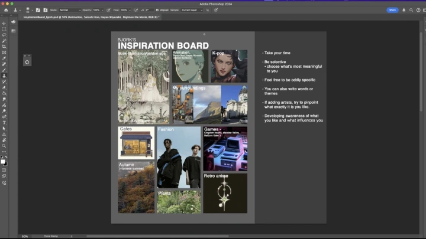Go to Photoshop Home screen

click(x=6, y=10)
